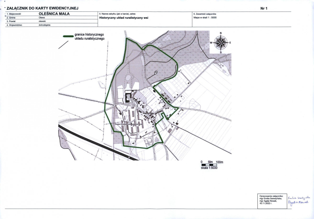Click the 'Nr 1' attachment number
The image size is (314, 219).
(263, 9)
